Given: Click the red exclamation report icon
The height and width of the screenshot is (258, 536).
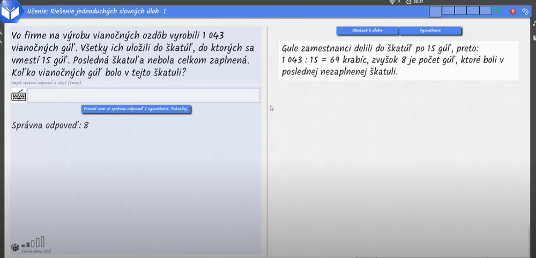Looking at the screenshot, I should point(513,11).
